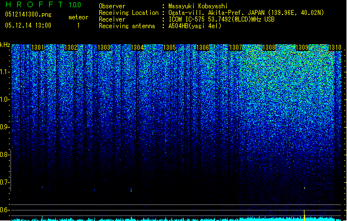Click the meteor count value 1

pos(78,25)
